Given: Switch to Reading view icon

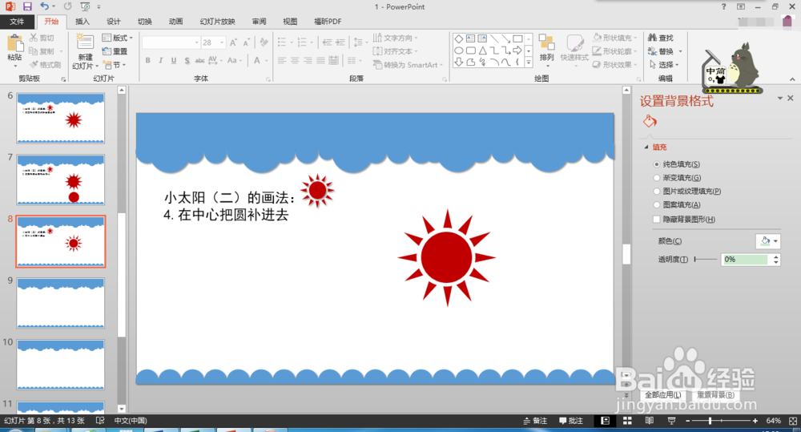Looking at the screenshot, I should (650, 421).
